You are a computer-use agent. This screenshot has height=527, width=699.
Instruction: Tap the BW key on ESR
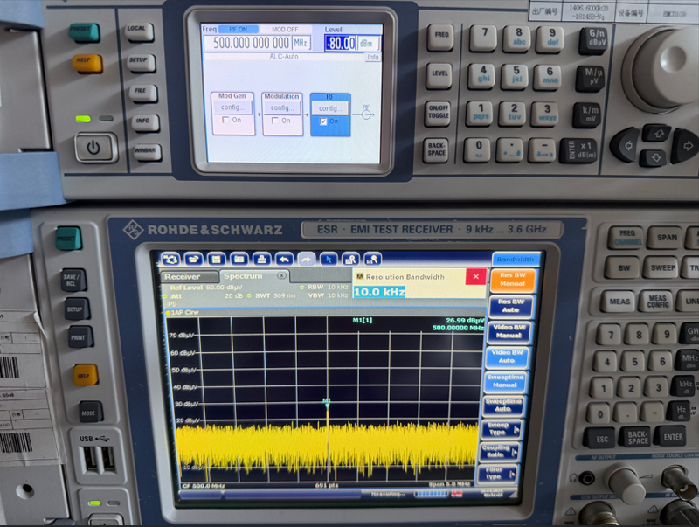click(624, 268)
